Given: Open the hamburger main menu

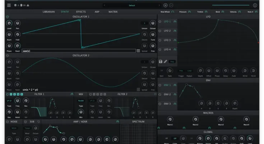Looking at the screenshot, I should pos(9,5).
